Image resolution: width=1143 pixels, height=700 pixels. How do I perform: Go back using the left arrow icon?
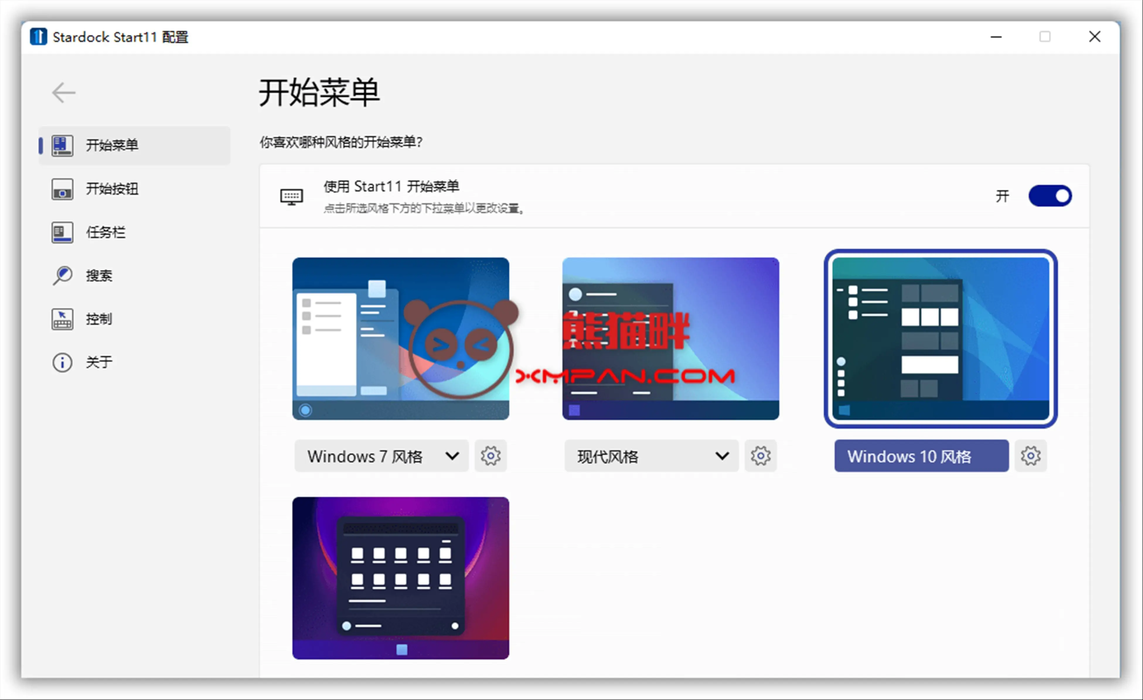(64, 93)
